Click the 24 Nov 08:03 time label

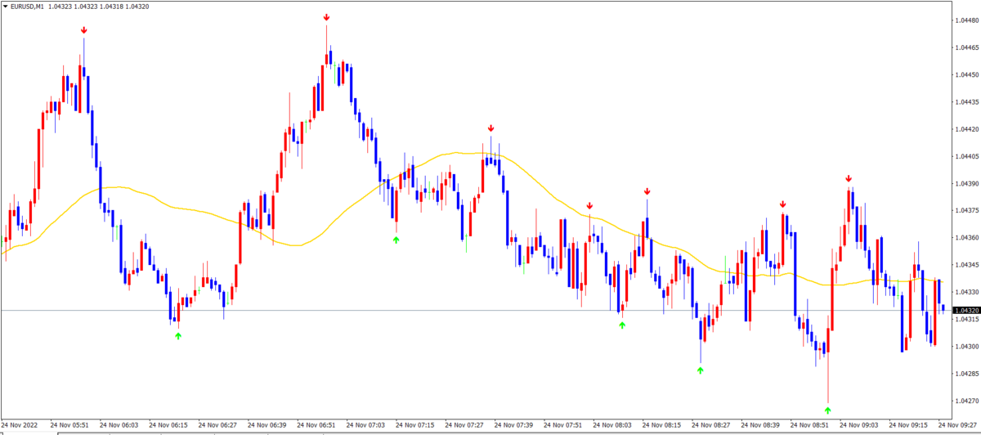point(612,426)
